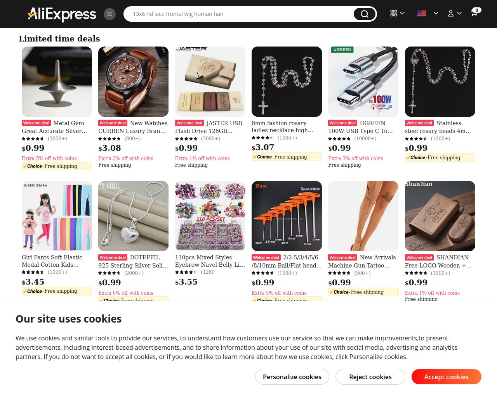497x397 pixels.
Task: Open the QR code app download icon
Action: click(x=394, y=13)
